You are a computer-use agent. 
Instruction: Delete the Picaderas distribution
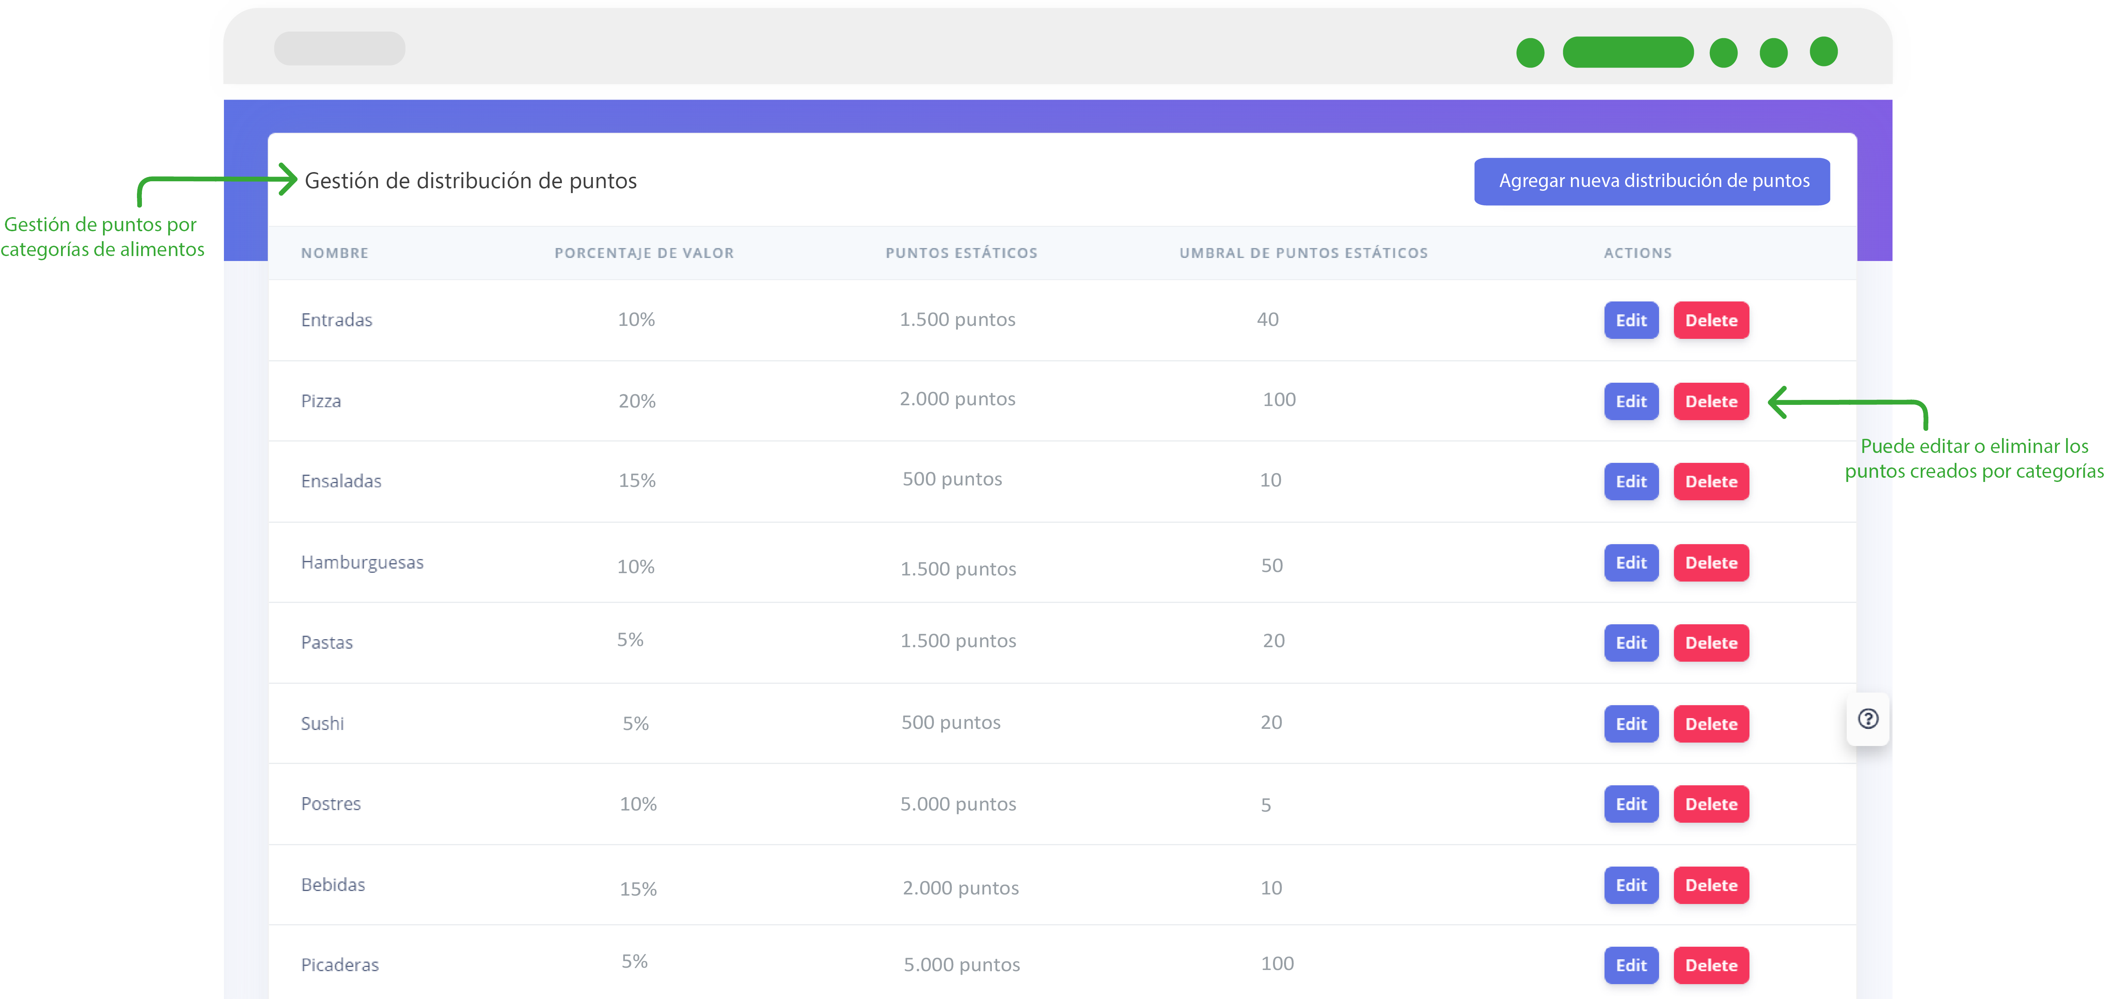(x=1711, y=965)
